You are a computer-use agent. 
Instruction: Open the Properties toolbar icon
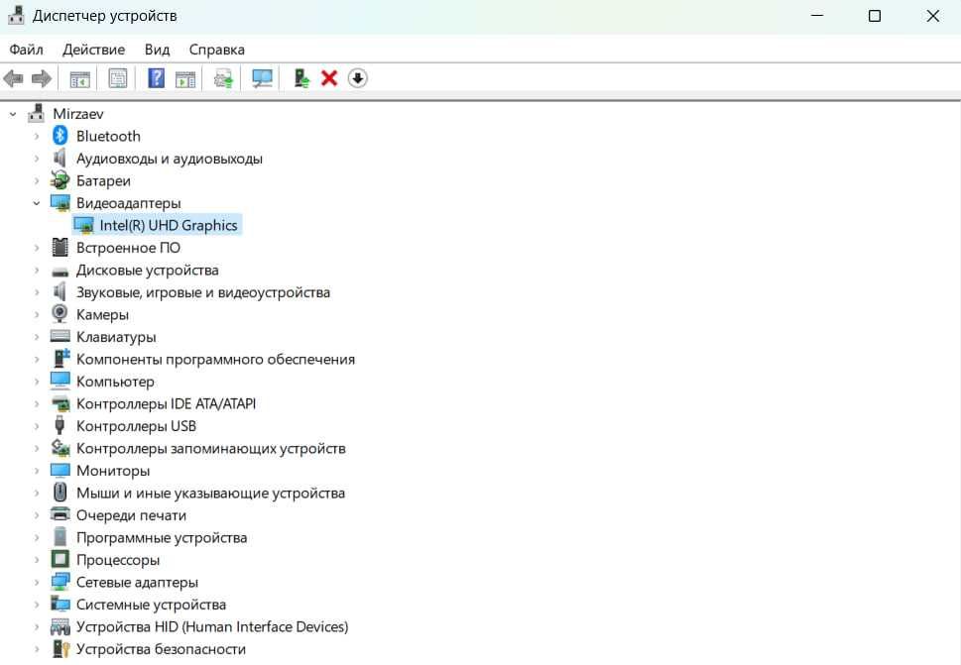[x=118, y=78]
